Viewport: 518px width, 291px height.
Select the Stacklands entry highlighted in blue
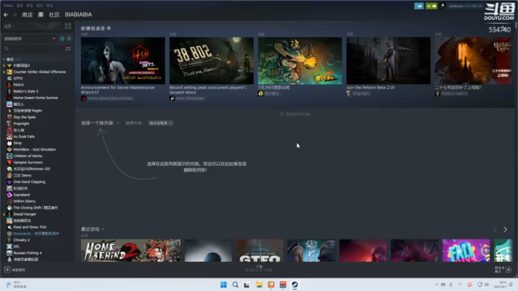[x=36, y=233]
